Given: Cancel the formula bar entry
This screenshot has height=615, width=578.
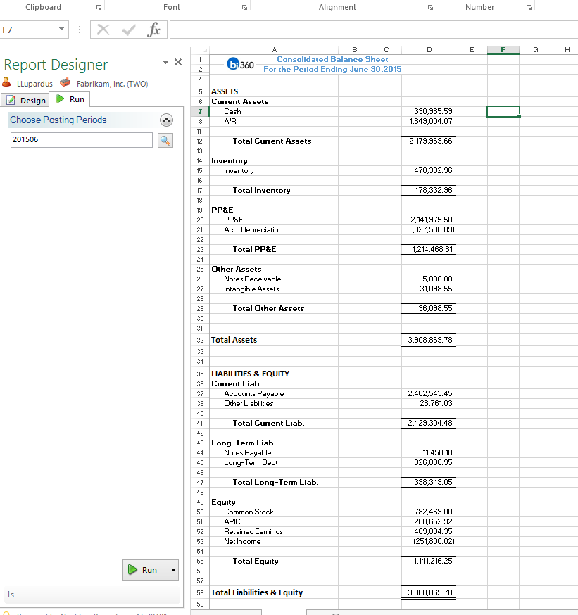Looking at the screenshot, I should click(x=103, y=30).
